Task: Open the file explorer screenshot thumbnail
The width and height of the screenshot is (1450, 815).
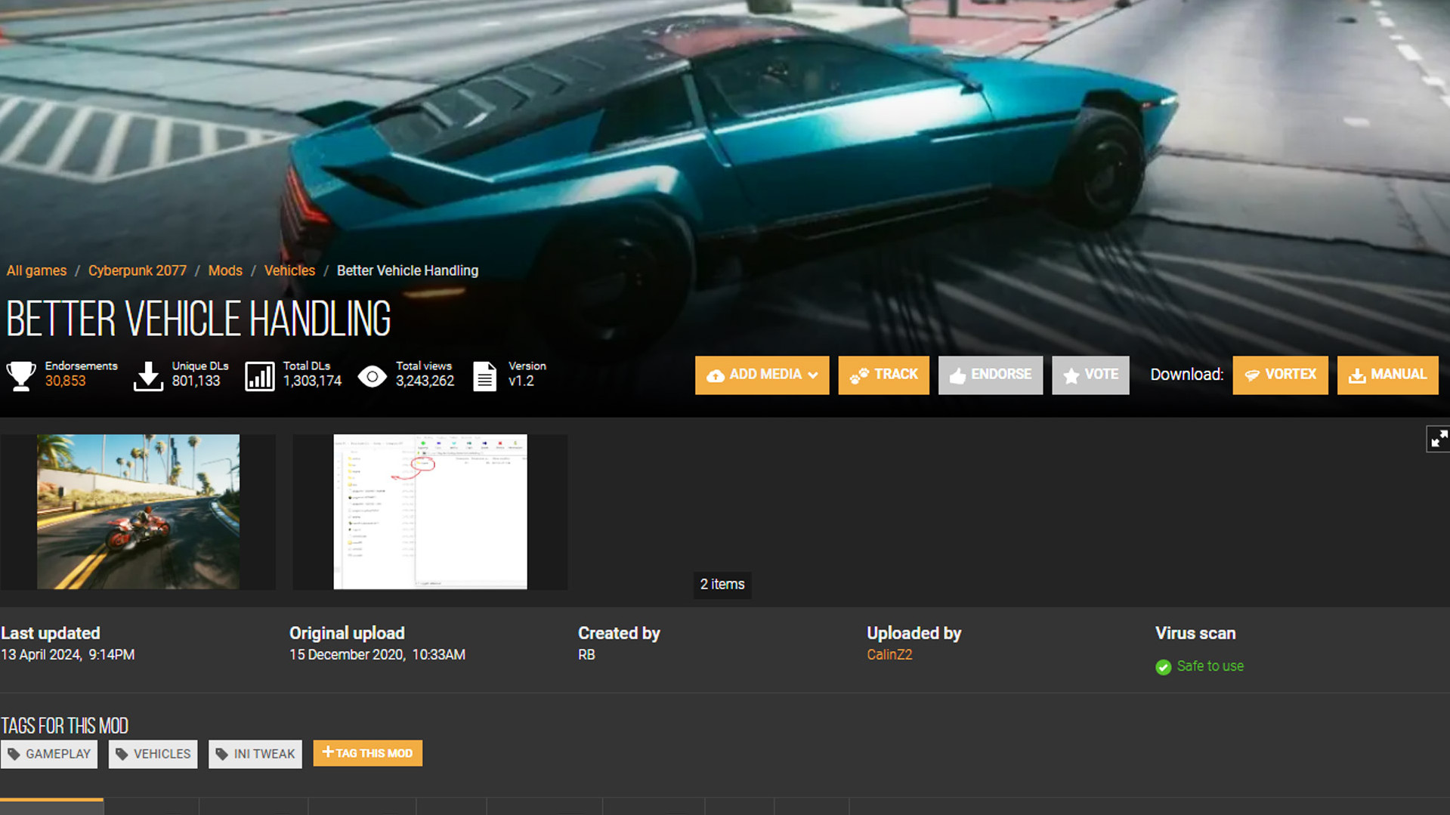Action: [430, 511]
